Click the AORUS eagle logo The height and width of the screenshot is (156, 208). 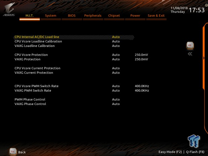click(9, 9)
